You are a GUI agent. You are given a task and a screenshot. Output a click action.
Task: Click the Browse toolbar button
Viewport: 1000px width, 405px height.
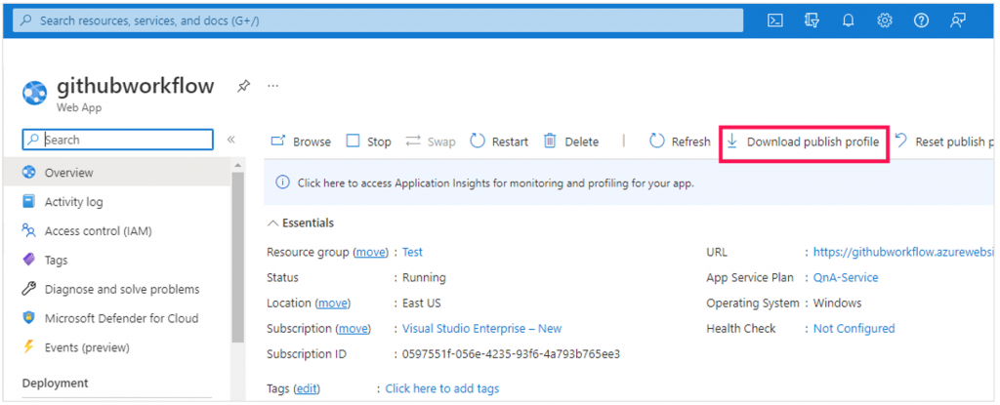click(x=301, y=142)
